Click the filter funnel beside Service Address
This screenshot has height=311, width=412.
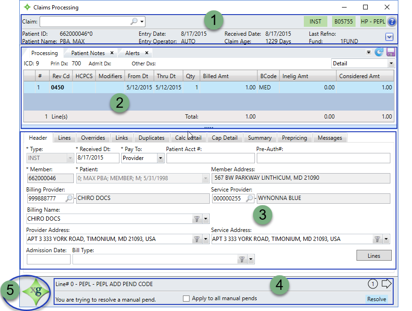tap(378, 239)
